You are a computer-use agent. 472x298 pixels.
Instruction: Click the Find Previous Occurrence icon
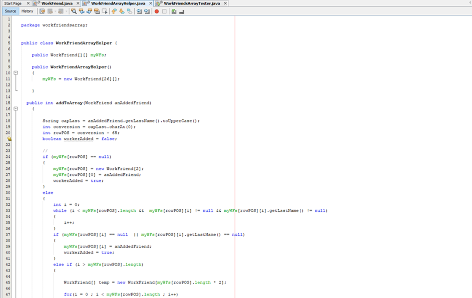point(82,11)
